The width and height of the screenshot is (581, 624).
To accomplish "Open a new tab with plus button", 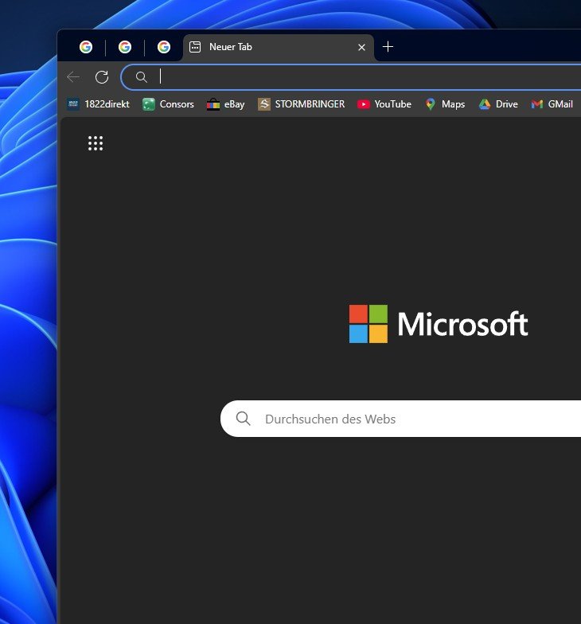I will 388,47.
